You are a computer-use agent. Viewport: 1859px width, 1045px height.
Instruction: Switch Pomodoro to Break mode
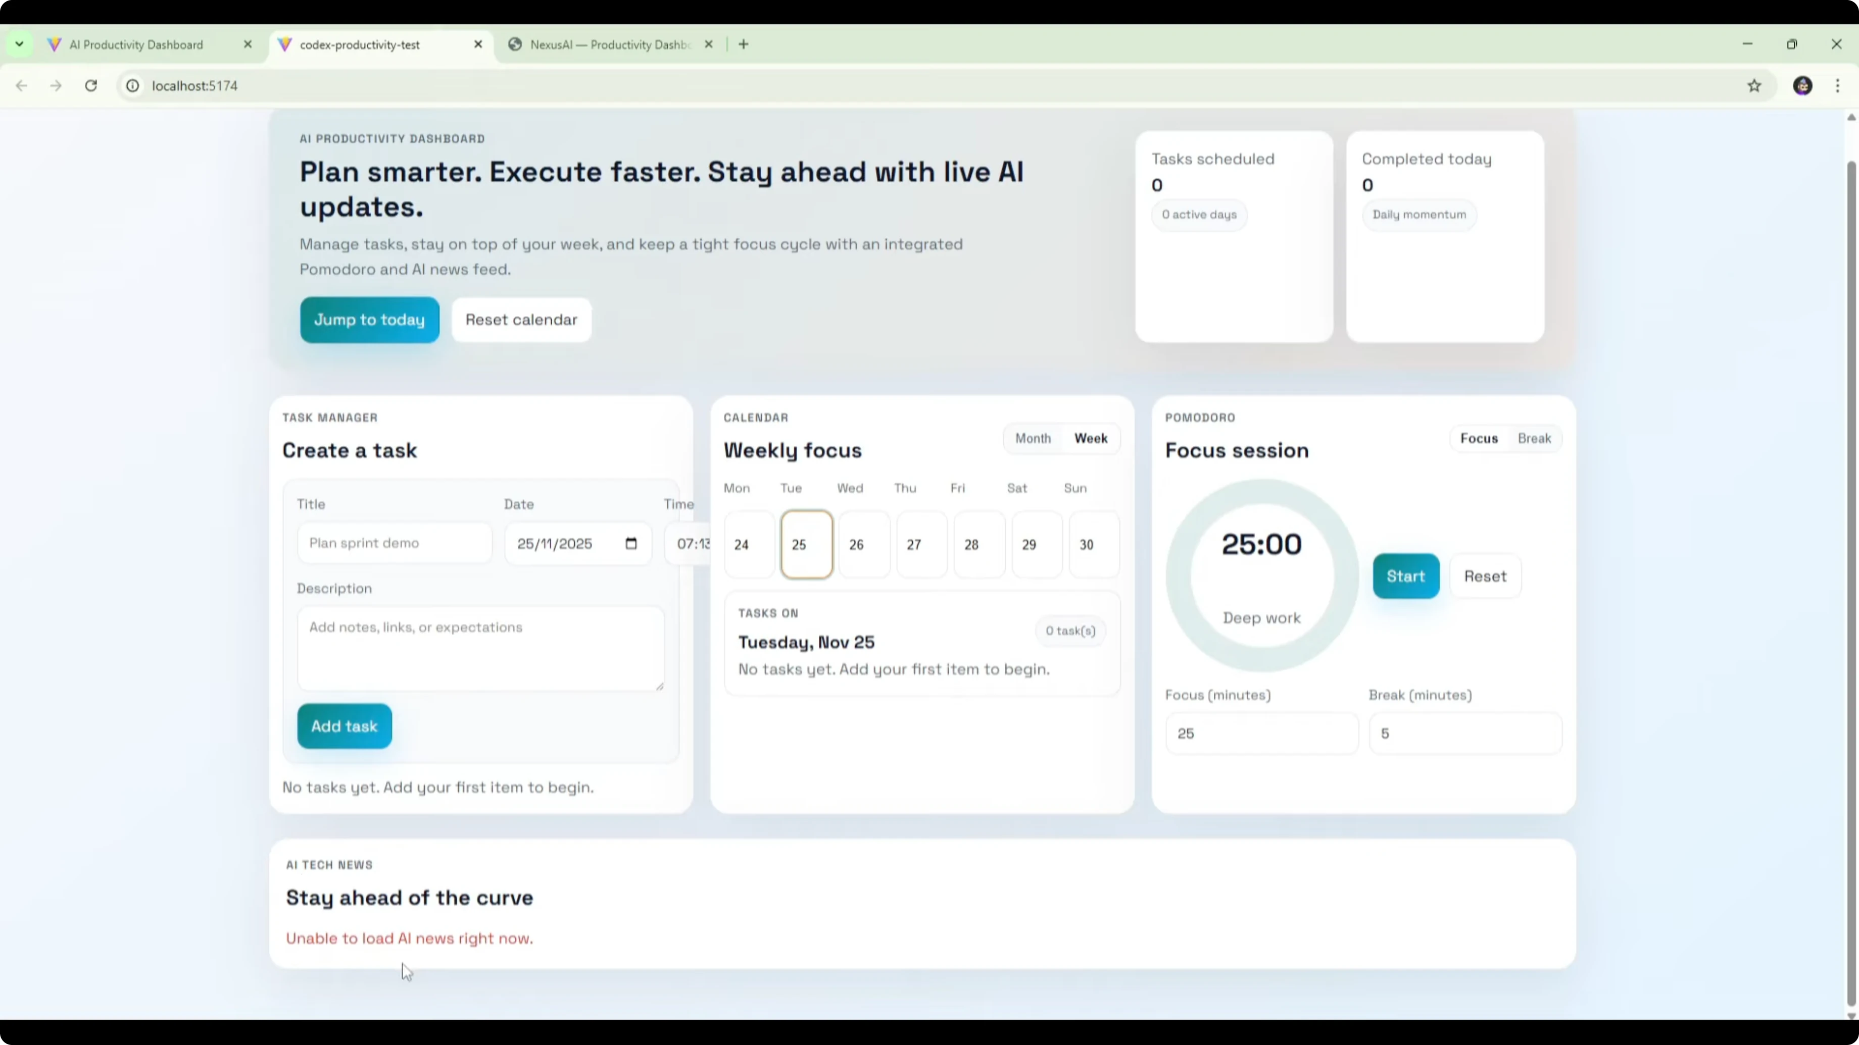(1534, 439)
